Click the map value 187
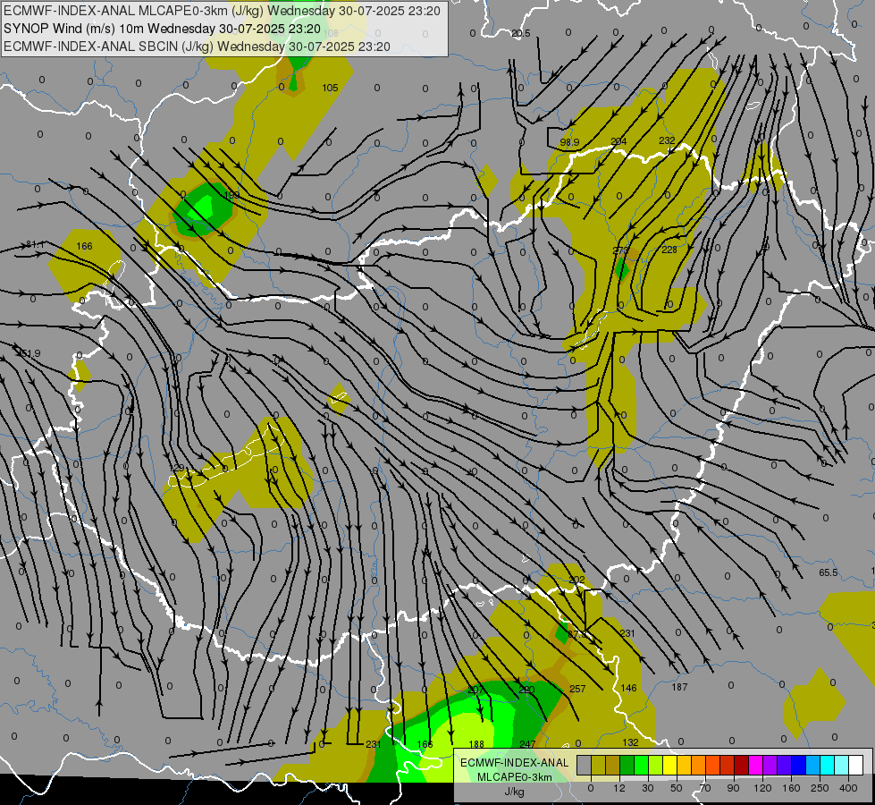Image resolution: width=875 pixels, height=805 pixels. 679,687
